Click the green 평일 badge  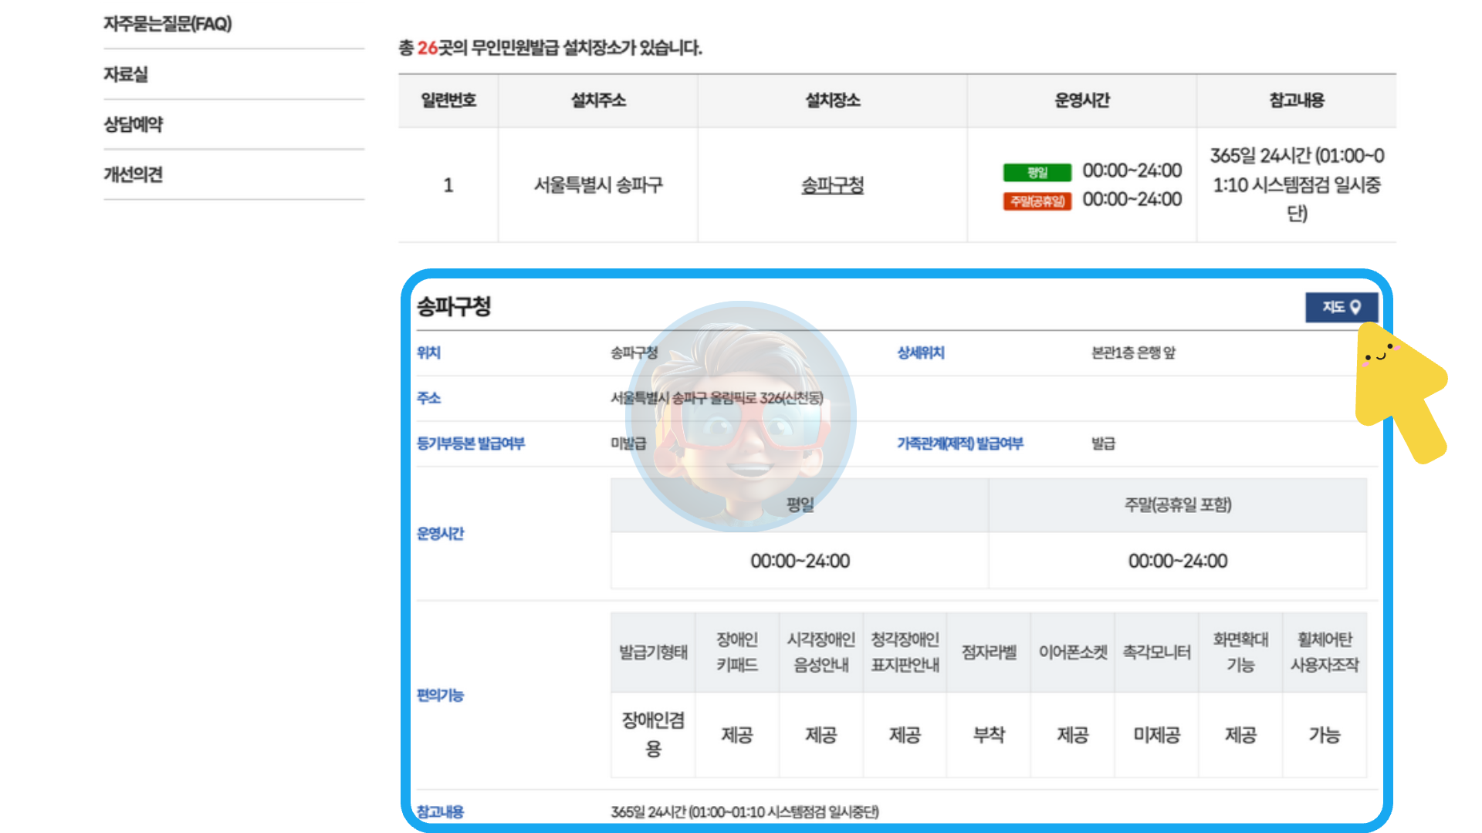(1037, 172)
